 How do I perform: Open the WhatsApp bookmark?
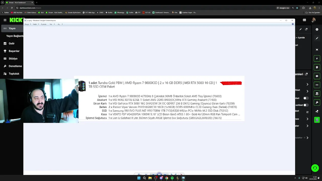[119, 12]
